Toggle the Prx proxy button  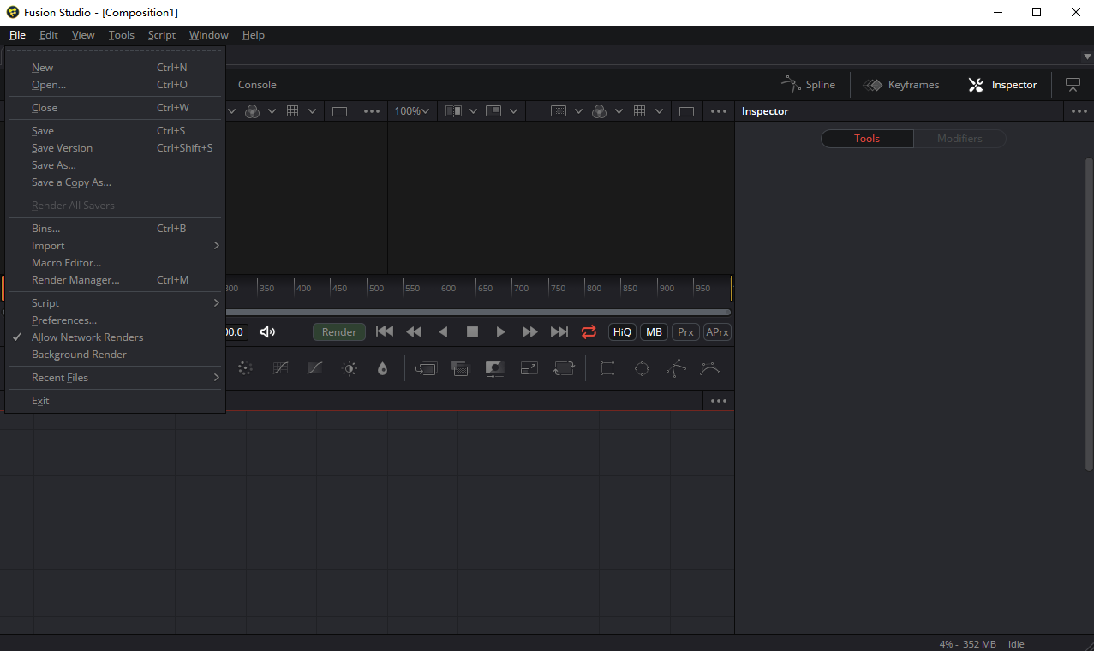[x=685, y=332]
